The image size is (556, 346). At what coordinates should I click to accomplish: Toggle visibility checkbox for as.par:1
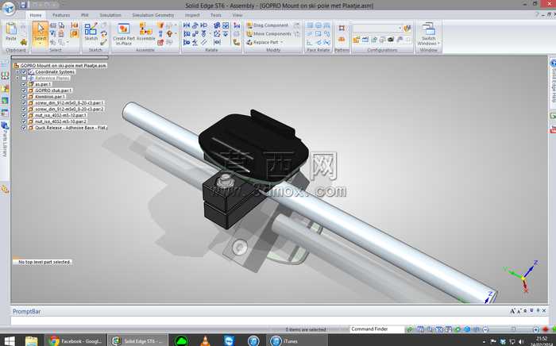coord(24,84)
